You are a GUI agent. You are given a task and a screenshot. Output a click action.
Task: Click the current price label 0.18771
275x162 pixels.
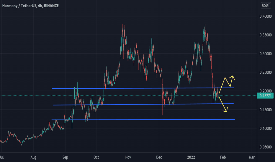[265, 96]
